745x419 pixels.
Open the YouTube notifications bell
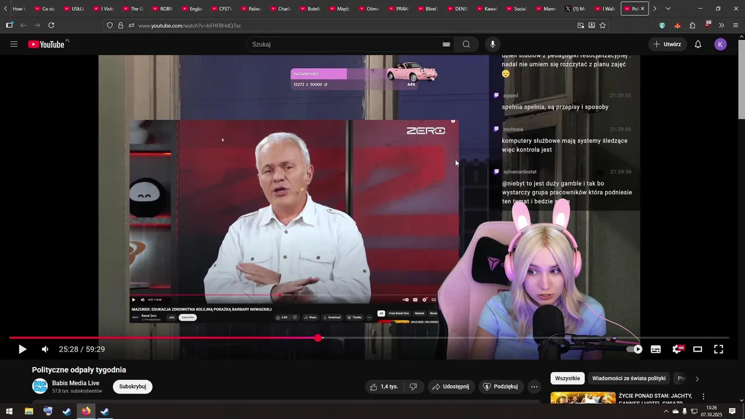(x=698, y=44)
